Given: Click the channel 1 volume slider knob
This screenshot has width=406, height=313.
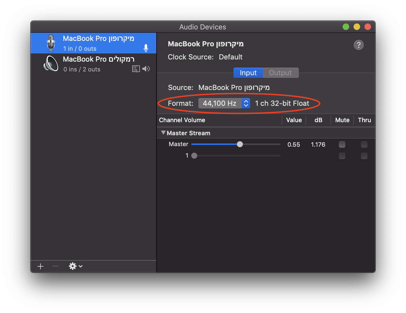Looking at the screenshot, I should (194, 156).
